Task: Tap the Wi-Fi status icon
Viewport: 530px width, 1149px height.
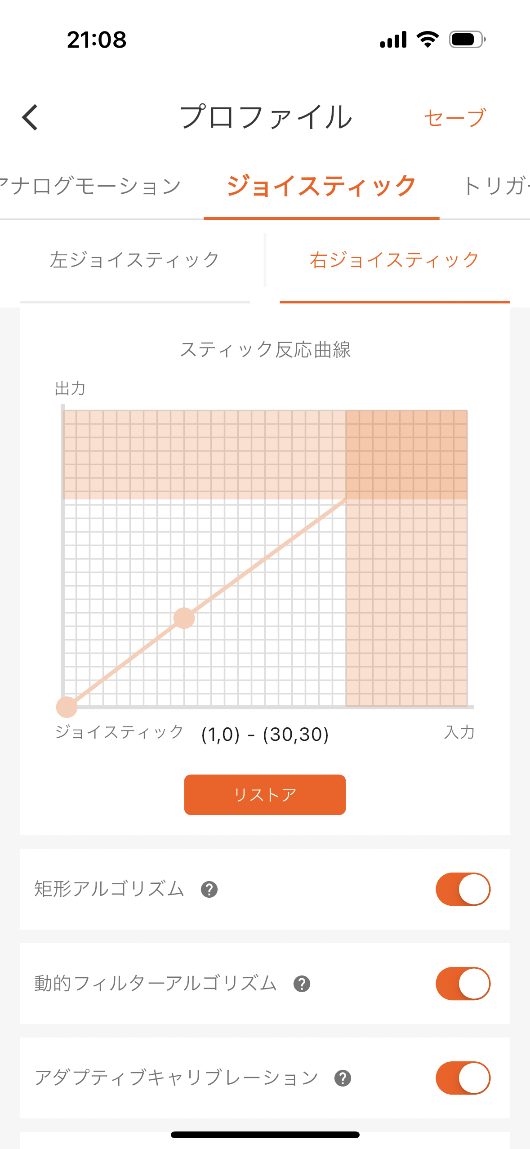Action: tap(428, 40)
